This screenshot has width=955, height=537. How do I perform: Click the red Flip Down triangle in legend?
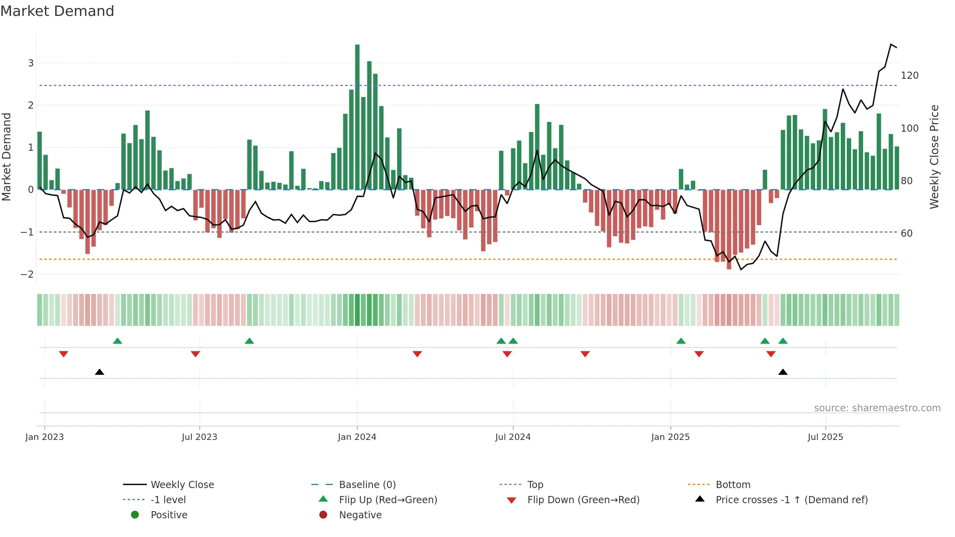pos(512,500)
